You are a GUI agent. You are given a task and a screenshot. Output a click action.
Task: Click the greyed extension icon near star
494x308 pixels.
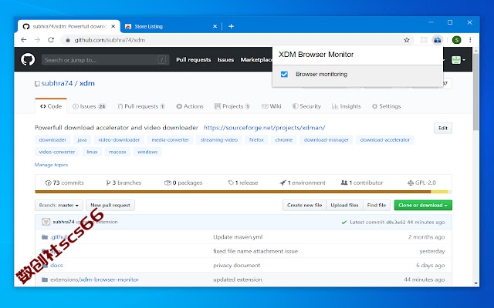coord(424,40)
